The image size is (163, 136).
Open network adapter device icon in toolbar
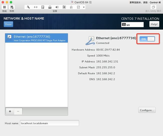tap(36, 7)
